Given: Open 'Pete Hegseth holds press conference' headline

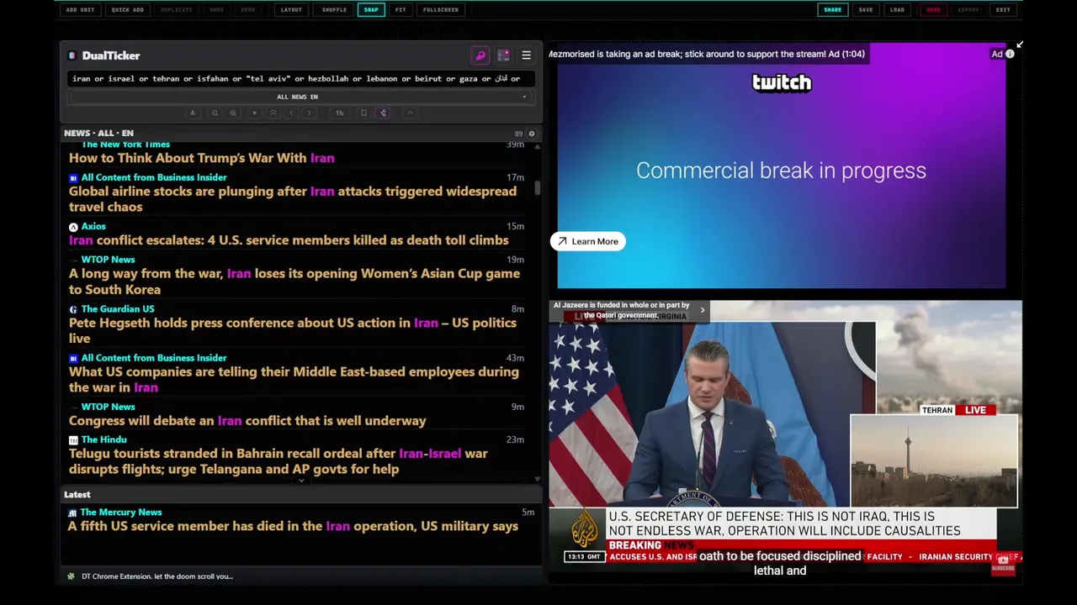Looking at the screenshot, I should 293,330.
